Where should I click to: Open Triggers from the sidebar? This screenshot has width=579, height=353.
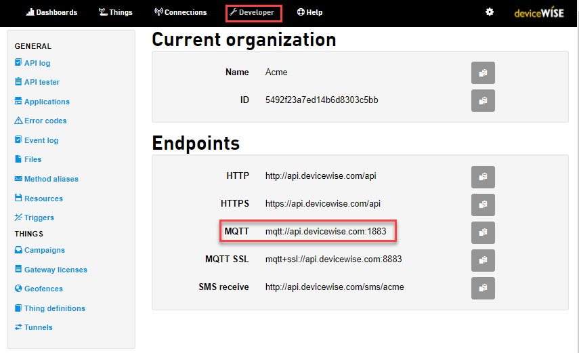[39, 217]
